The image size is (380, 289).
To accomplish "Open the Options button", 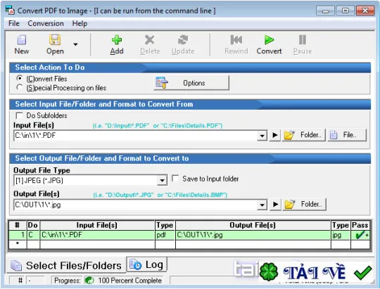I will click(191, 83).
